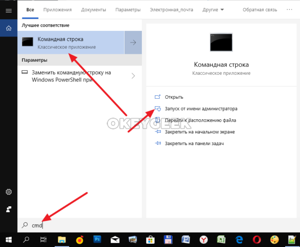Launch Excel from taskbar
The image size is (300, 247).
point(221,240)
